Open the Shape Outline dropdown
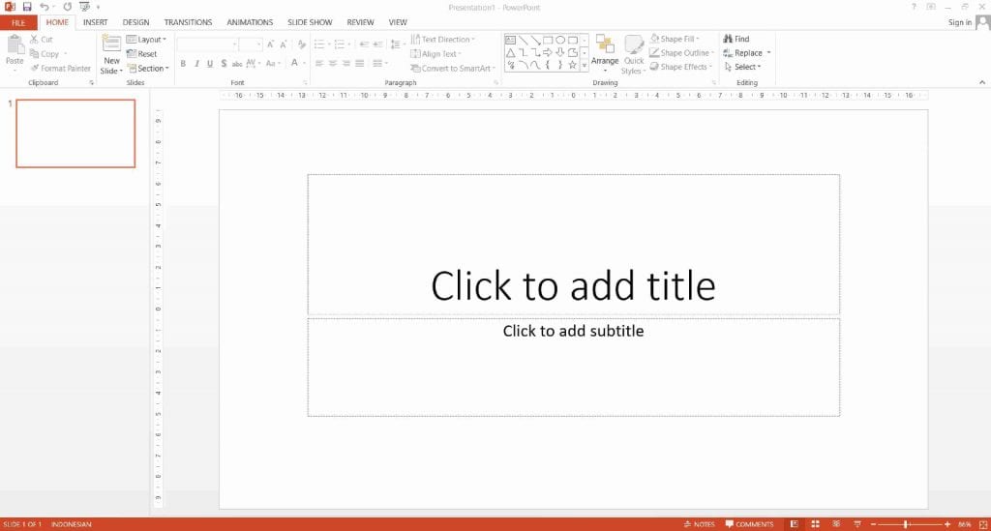 pyautogui.click(x=682, y=52)
